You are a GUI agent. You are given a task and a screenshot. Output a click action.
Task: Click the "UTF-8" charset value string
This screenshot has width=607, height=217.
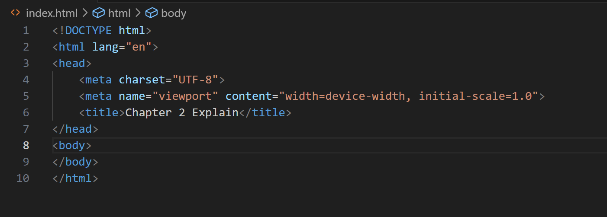196,80
